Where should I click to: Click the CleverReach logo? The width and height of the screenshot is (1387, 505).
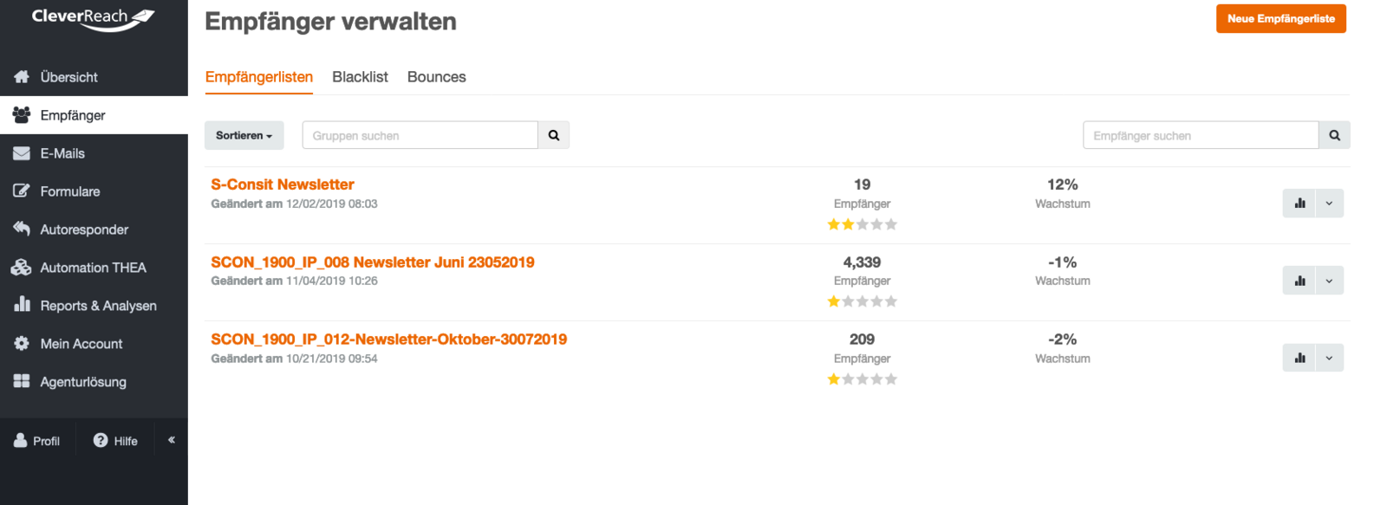[93, 17]
